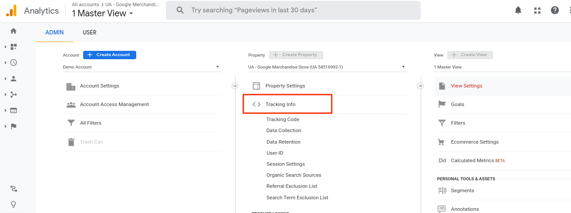Click the Create Account button

[x=110, y=55]
